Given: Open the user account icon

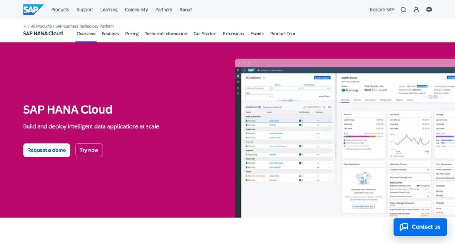Looking at the screenshot, I should [416, 10].
